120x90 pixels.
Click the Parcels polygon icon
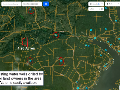91,4
